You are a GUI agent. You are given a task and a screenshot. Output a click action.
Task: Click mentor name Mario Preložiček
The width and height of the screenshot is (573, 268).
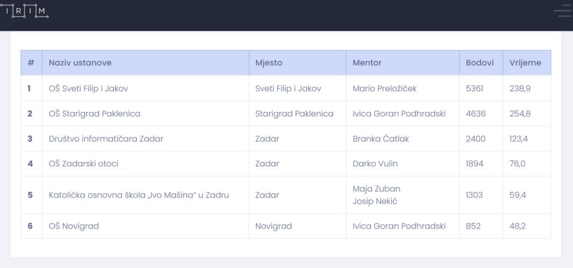click(x=384, y=88)
